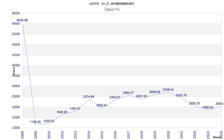Click data label 2564.27
This screenshot has width=224, height=140.
(128, 93)
